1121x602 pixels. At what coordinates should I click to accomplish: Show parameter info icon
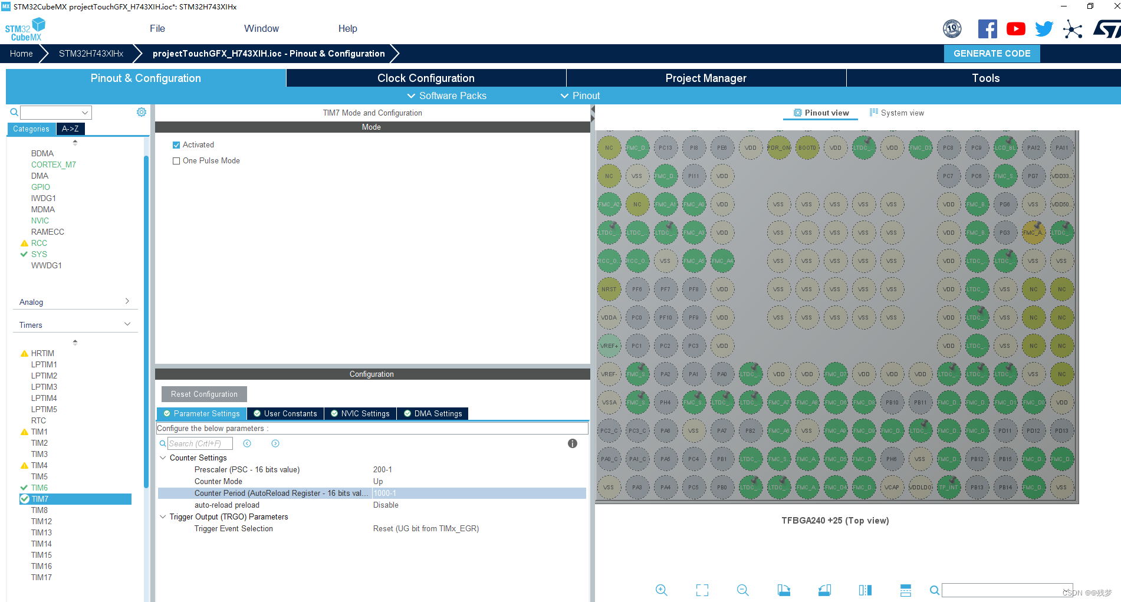572,443
